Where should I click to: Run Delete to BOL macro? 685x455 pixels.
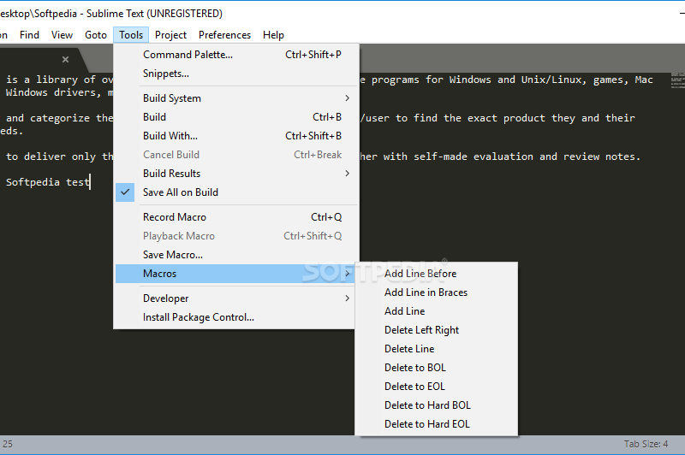[x=437, y=367]
